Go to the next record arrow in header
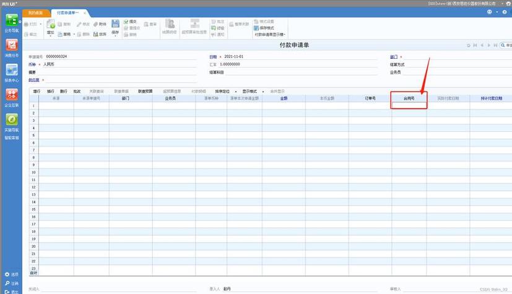 pos(489,45)
